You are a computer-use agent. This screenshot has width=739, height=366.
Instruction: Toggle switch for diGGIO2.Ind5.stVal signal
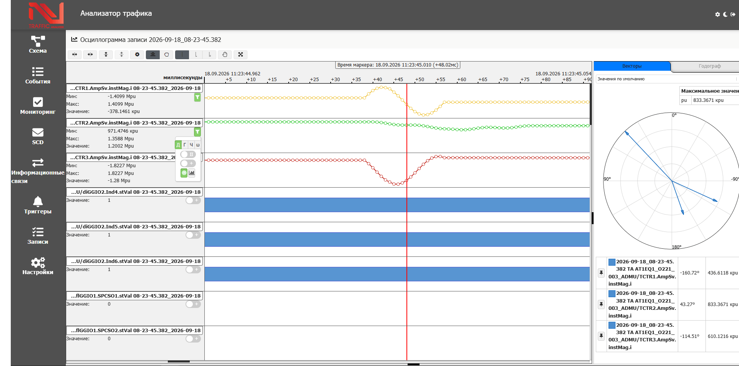[193, 235]
